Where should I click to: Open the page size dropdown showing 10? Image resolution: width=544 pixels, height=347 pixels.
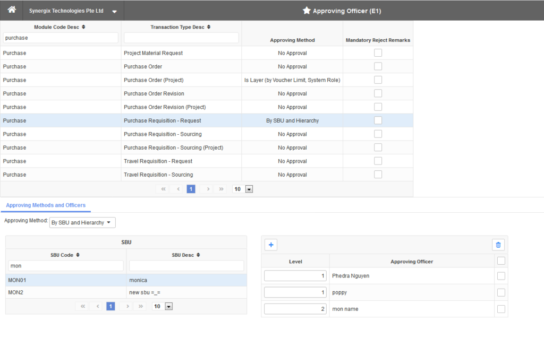coord(249,189)
